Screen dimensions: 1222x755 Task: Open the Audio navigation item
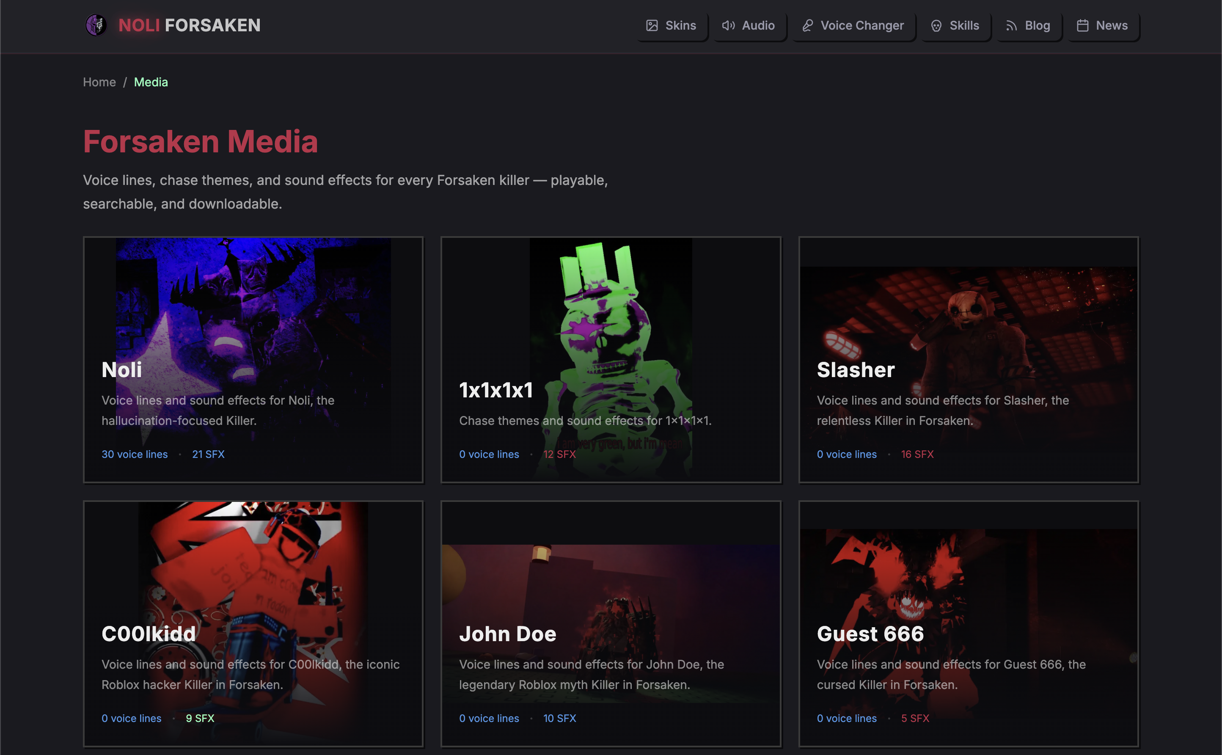click(749, 25)
